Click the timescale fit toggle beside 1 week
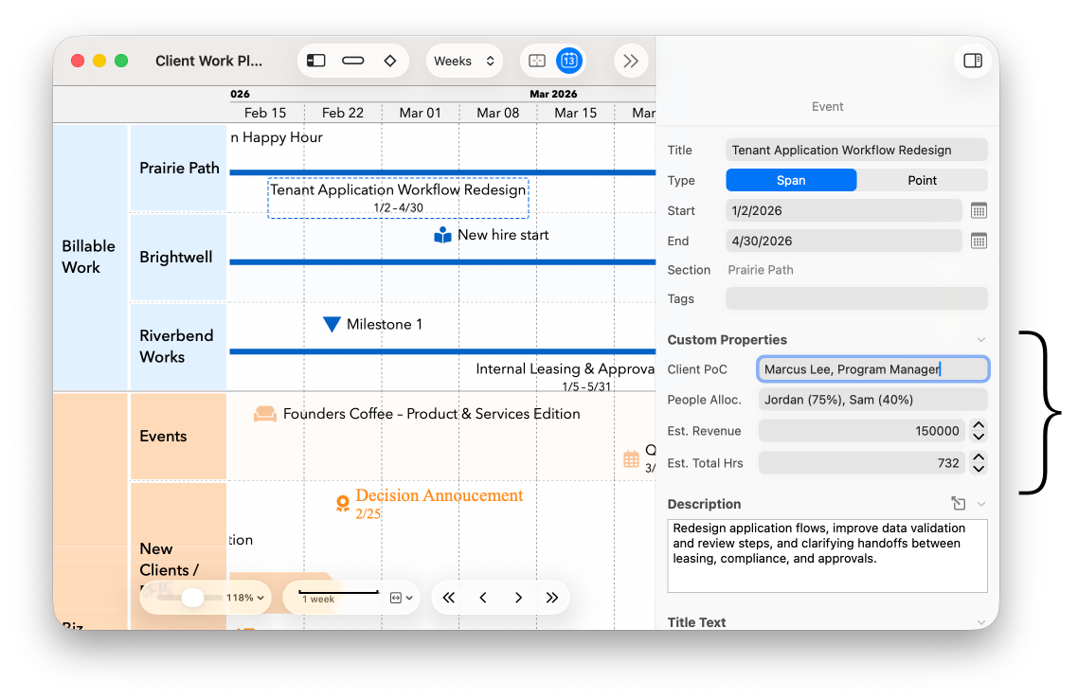 (397, 597)
